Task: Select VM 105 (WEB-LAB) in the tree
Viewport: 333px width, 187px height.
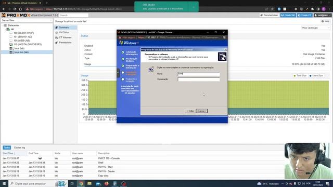Action: [x=21, y=41]
